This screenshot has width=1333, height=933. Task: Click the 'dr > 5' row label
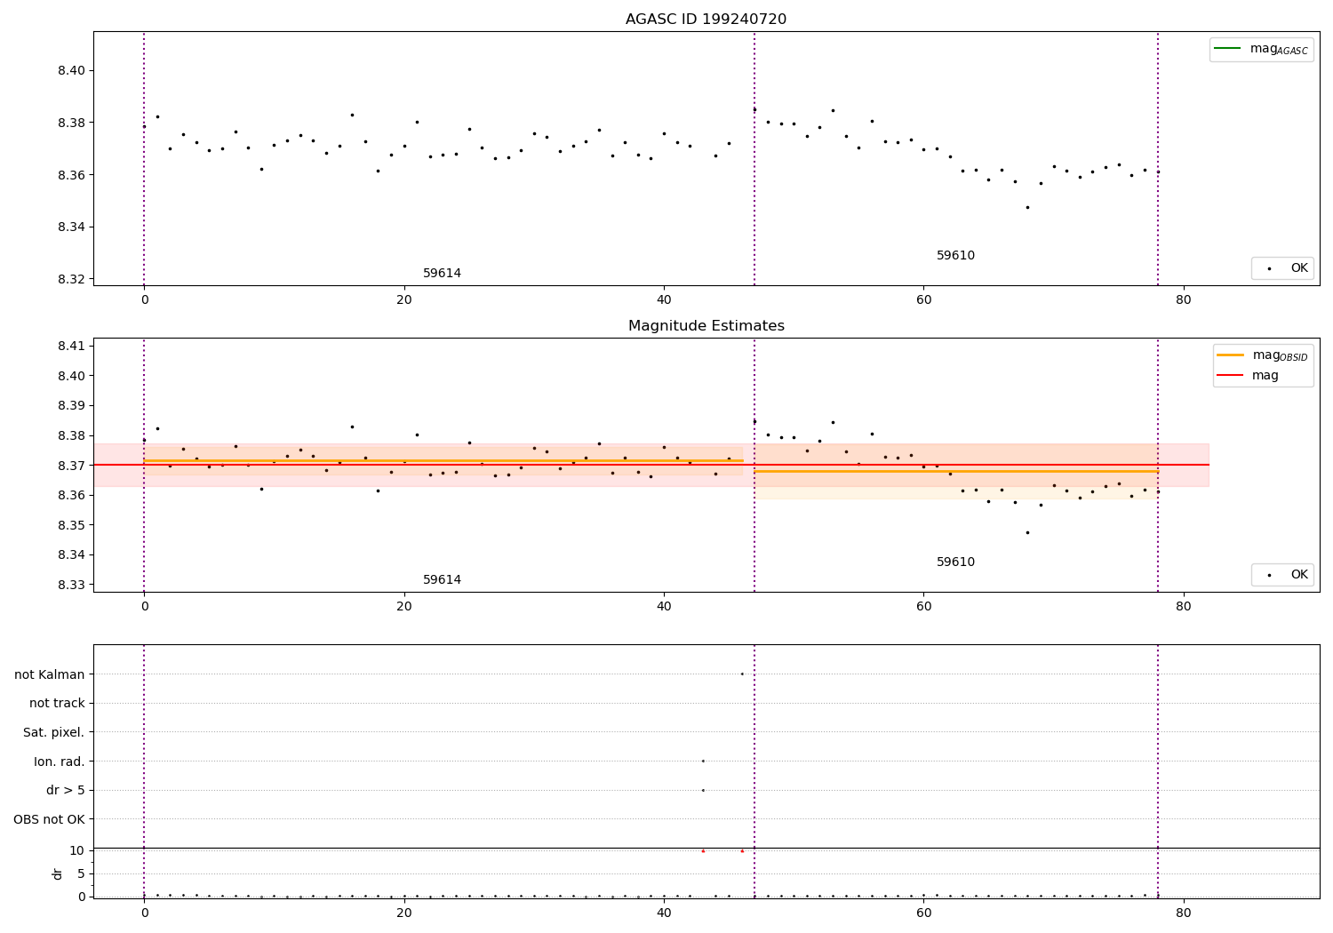point(66,790)
